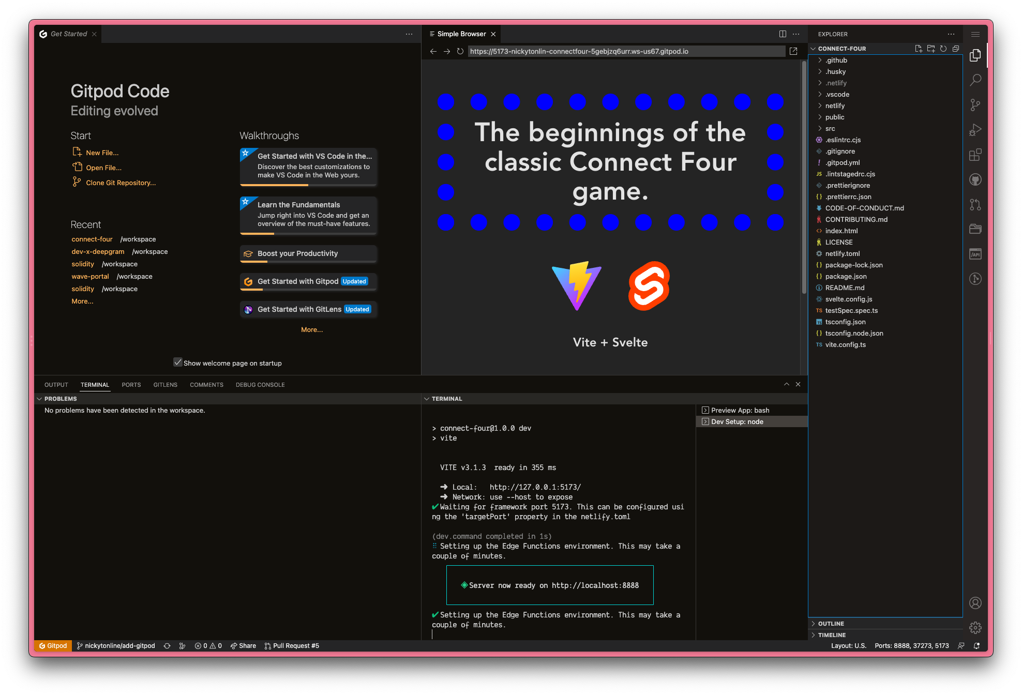Click the Simple Browser vertical scrollbar

click(x=804, y=176)
